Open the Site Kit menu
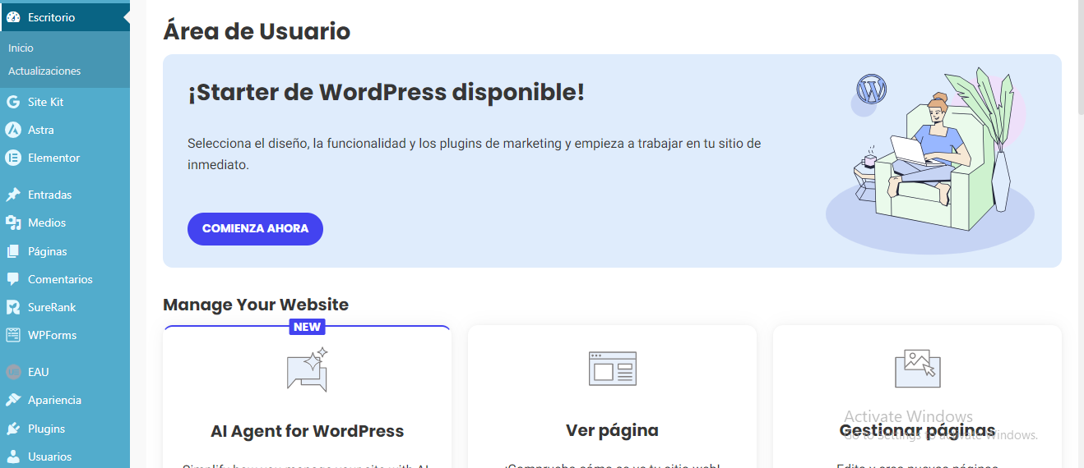This screenshot has height=468, width=1084. pos(65,102)
